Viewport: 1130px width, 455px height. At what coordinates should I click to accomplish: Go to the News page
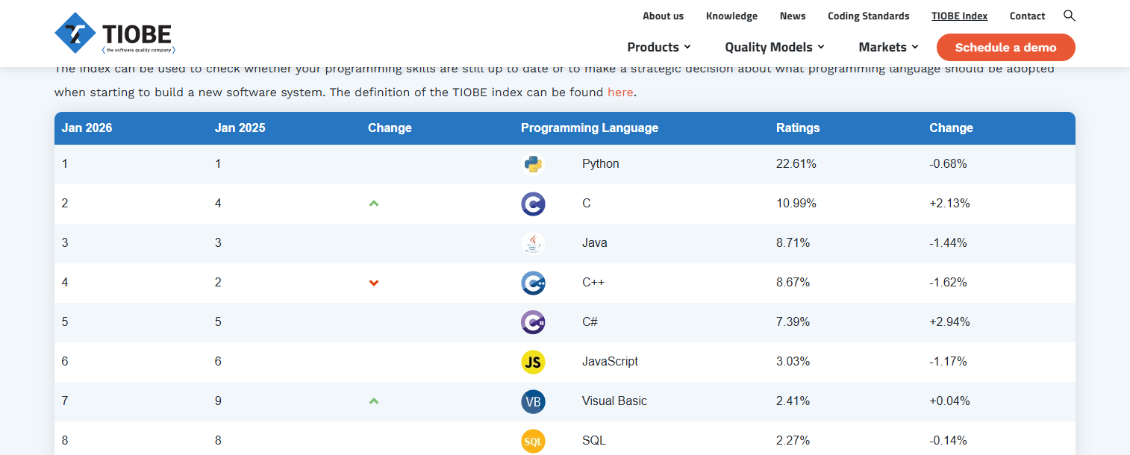click(x=793, y=16)
